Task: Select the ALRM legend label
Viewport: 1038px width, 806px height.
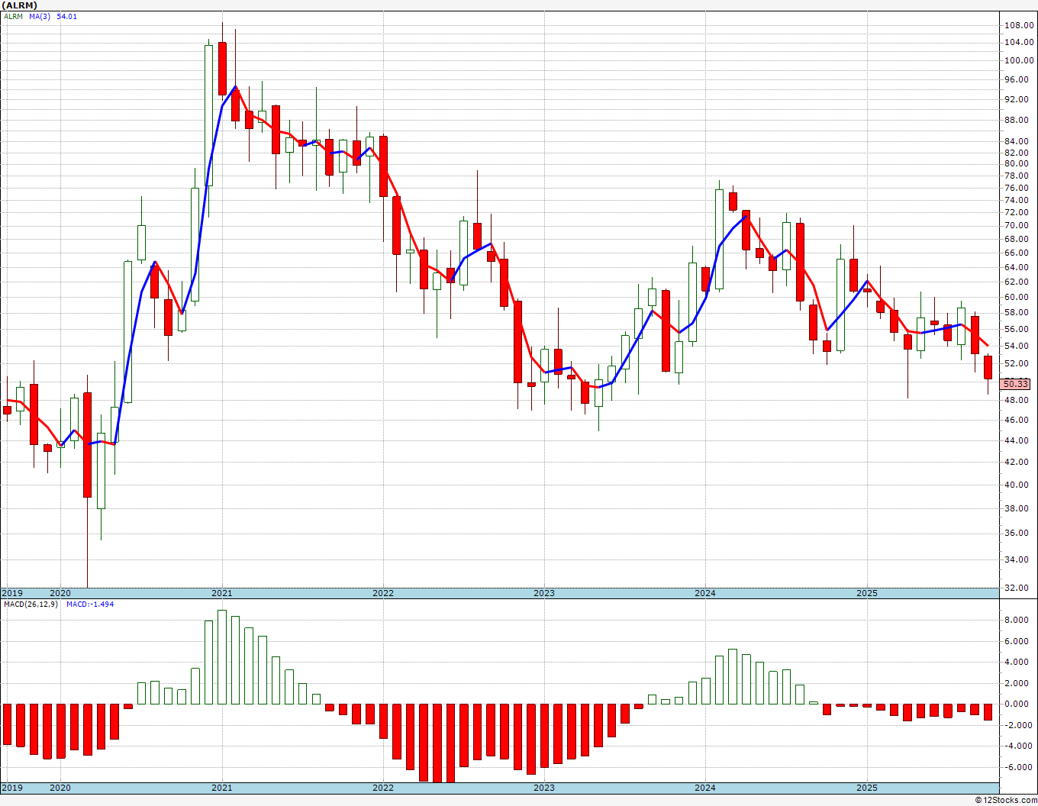Action: pyautogui.click(x=13, y=16)
